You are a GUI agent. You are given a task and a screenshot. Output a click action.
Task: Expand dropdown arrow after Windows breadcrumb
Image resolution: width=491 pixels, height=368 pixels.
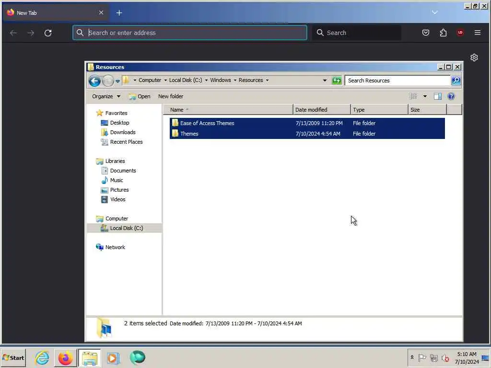click(235, 80)
